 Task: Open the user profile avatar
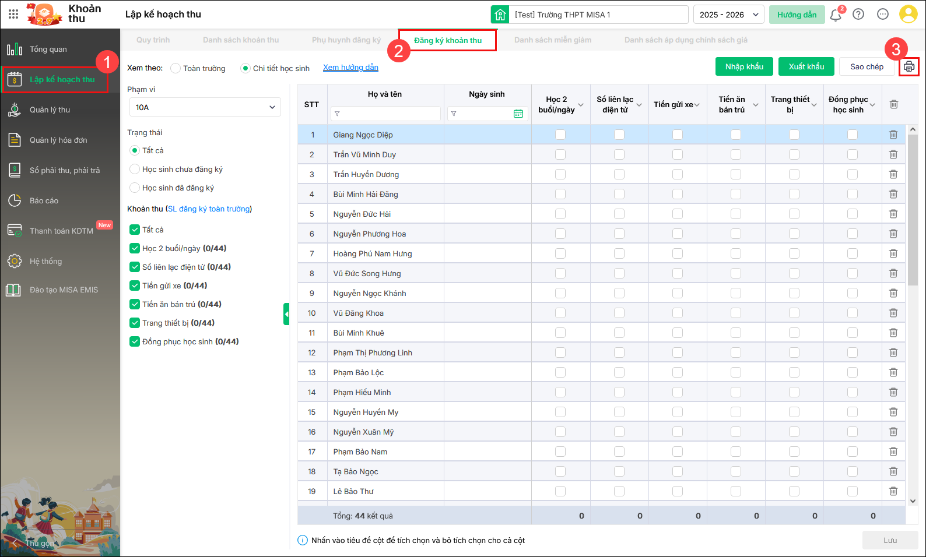coord(909,14)
